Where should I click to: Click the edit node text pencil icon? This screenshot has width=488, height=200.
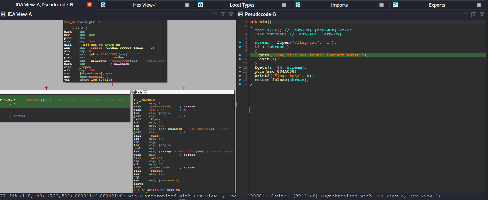click(140, 92)
